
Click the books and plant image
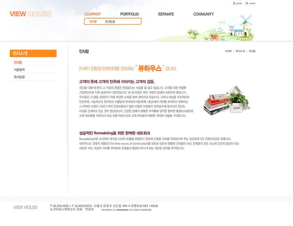(227, 101)
